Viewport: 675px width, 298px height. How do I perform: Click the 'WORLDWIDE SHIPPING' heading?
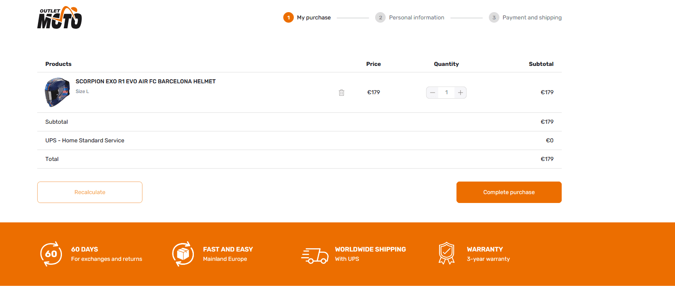370,249
